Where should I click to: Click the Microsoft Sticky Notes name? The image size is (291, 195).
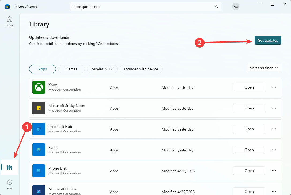tap(67, 106)
